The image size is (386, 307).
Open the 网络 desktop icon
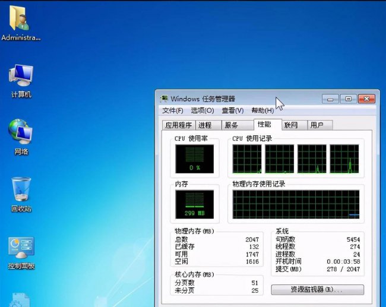pos(21,137)
